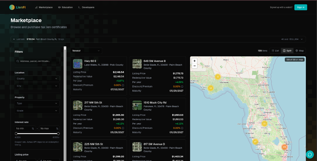Screen dimensions: 317x161
Task: Click the LienFi logo icon
Action: (12, 7)
